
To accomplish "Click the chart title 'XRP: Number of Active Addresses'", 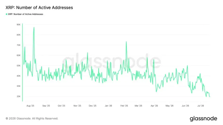I will click(39, 7).
